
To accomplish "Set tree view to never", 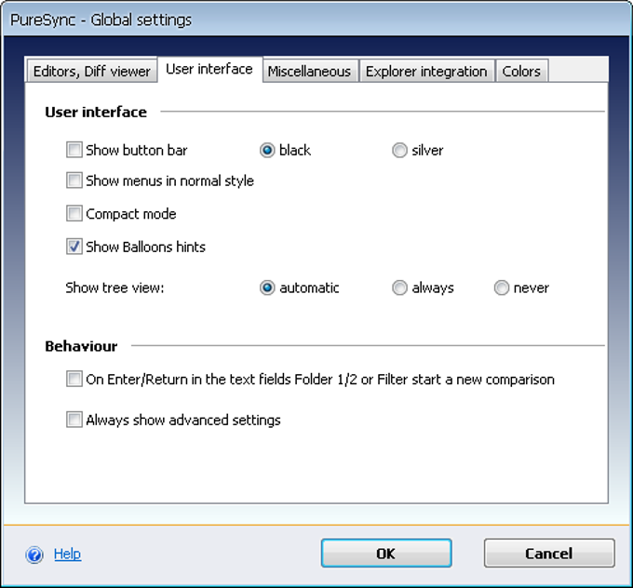I will point(502,287).
